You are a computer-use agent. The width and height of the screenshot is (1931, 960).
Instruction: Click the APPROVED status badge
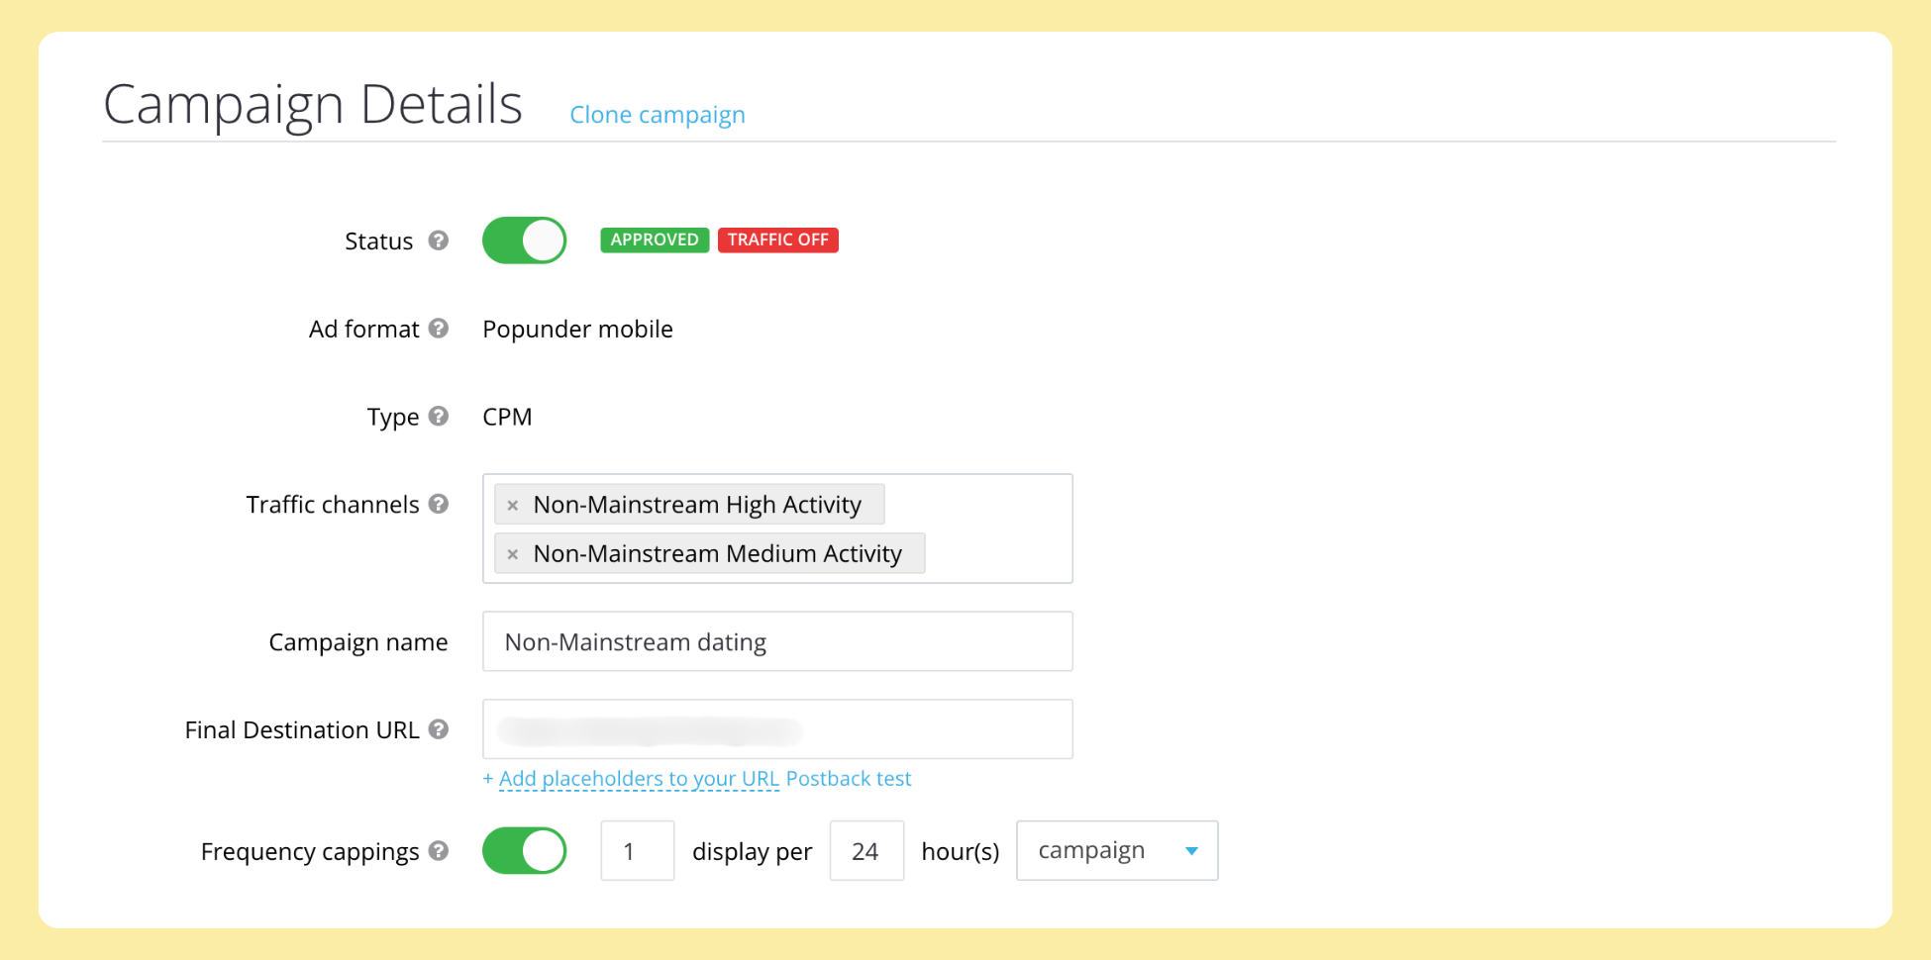point(655,240)
